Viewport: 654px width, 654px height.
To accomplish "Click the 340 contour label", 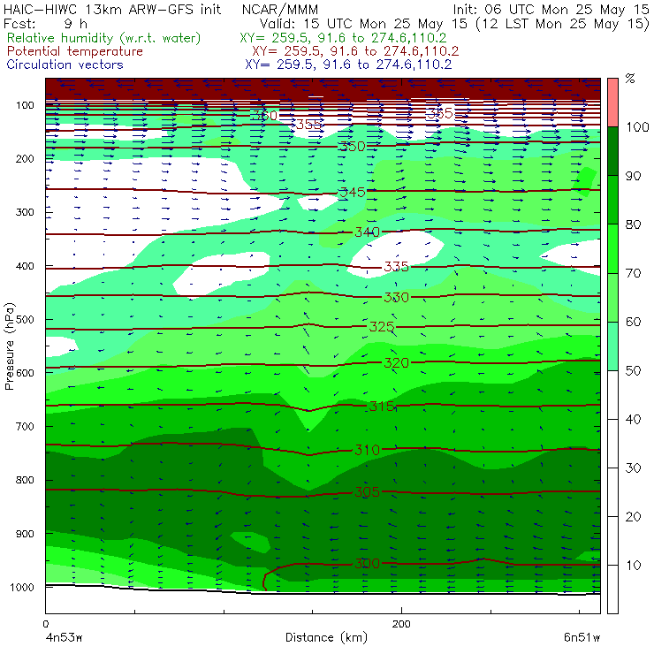I will tap(367, 232).
